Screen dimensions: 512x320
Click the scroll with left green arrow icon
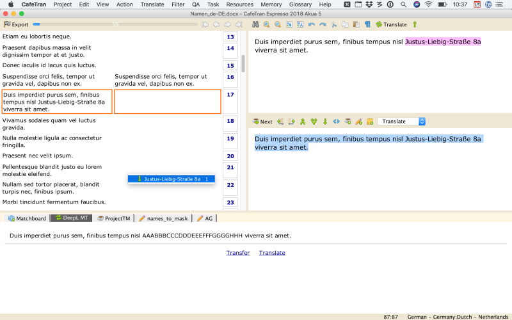[x=280, y=122]
